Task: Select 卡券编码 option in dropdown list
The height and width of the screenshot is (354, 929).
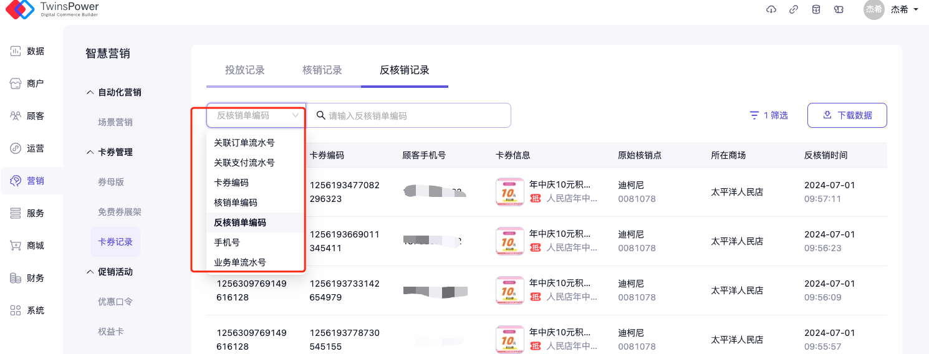Action: click(231, 183)
